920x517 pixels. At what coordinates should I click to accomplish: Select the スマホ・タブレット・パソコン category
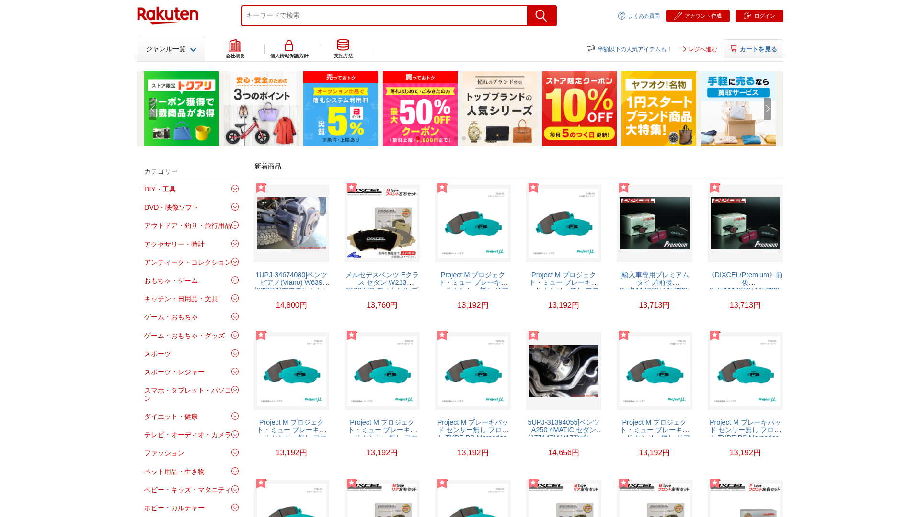188,394
